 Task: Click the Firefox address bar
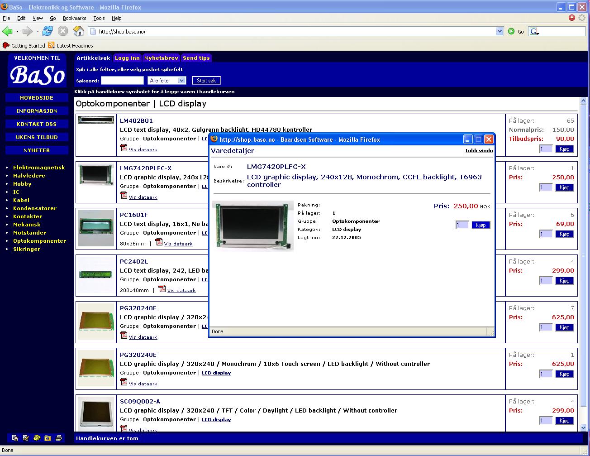click(296, 31)
